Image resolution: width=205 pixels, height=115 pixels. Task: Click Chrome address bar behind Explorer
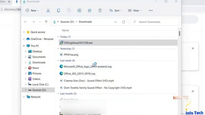[x=12, y=9]
